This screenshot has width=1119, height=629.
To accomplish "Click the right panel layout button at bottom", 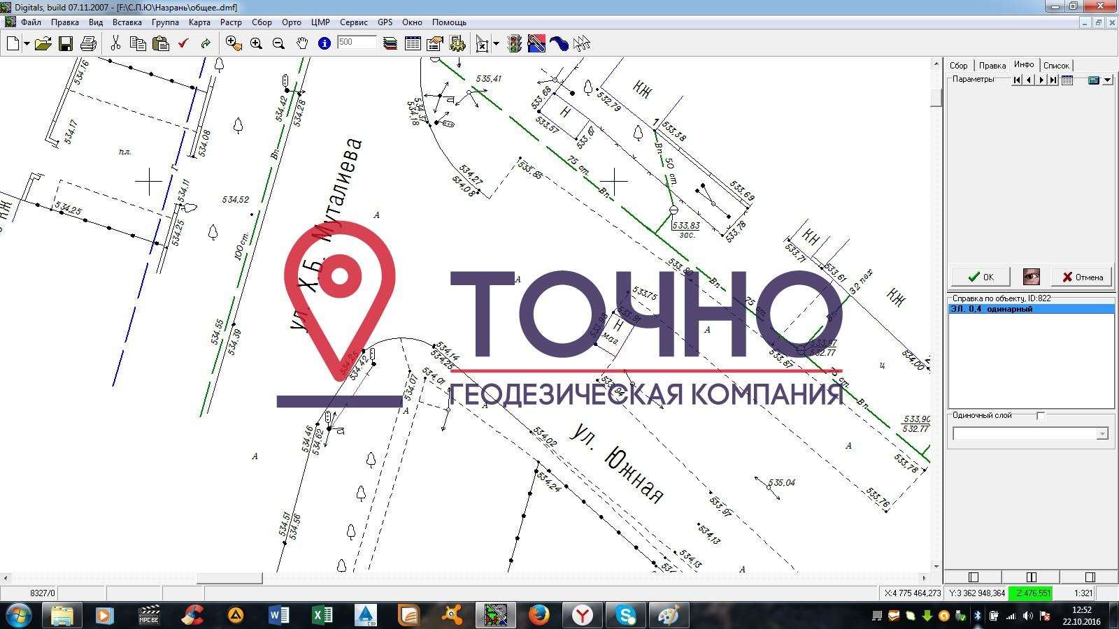I will pos(1089,577).
